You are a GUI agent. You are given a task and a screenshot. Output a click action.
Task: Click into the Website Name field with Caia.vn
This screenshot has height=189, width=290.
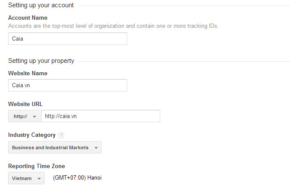(68, 85)
